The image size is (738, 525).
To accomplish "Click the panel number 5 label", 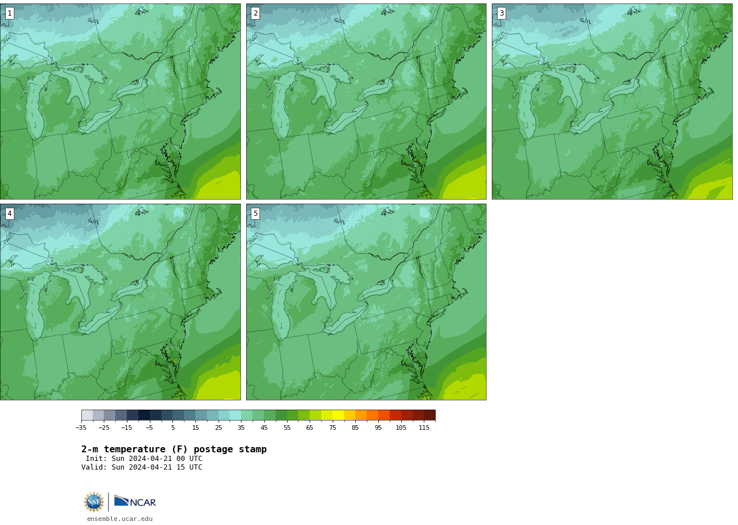I will click(x=255, y=213).
